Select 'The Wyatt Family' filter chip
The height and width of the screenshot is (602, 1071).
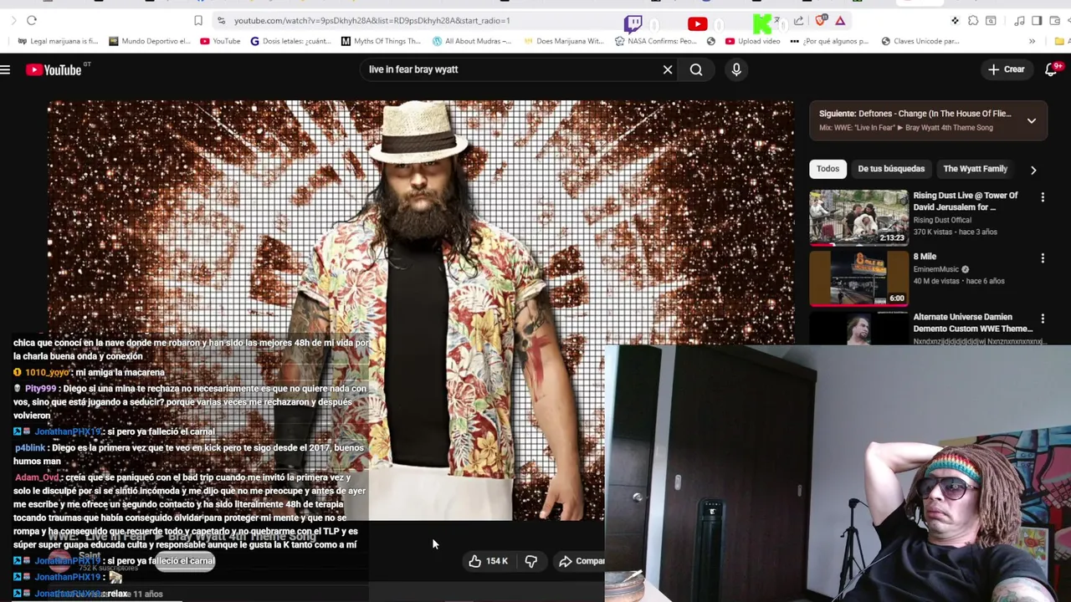(976, 169)
